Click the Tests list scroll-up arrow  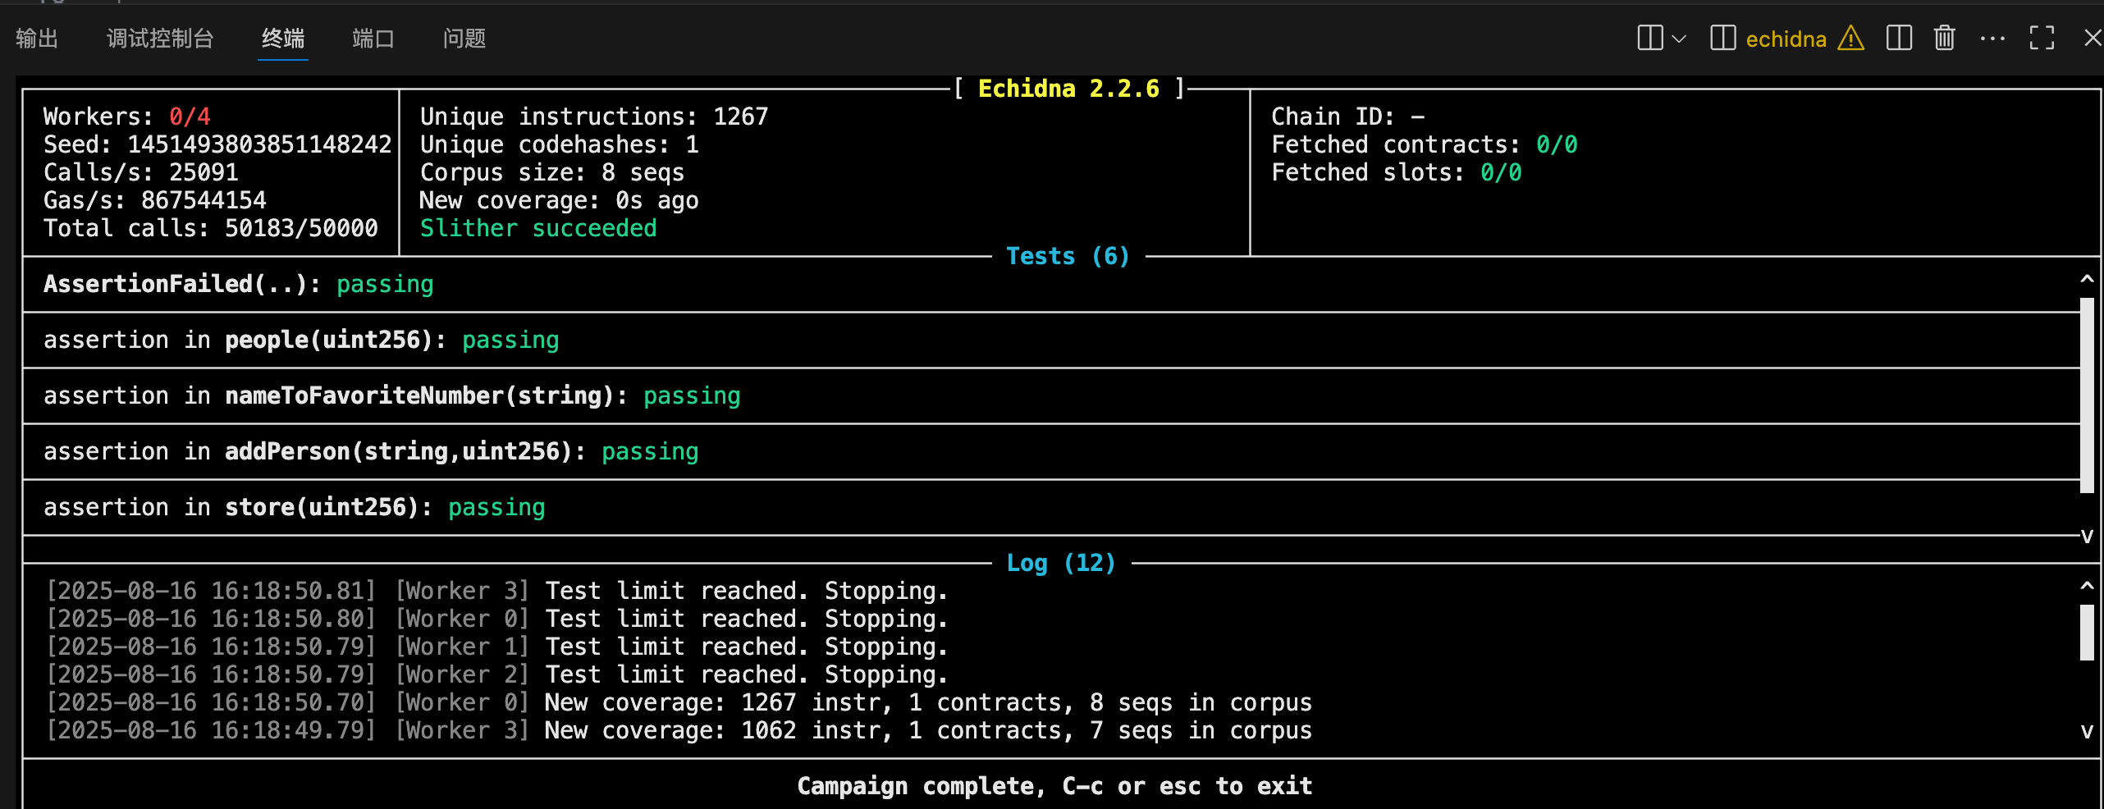(2087, 279)
